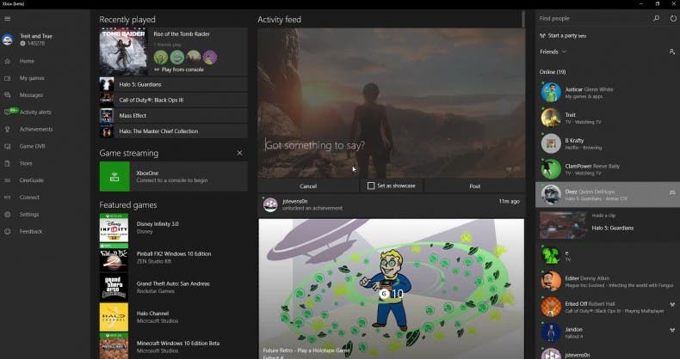Close the Game streaming section
The width and height of the screenshot is (680, 359).
[239, 153]
